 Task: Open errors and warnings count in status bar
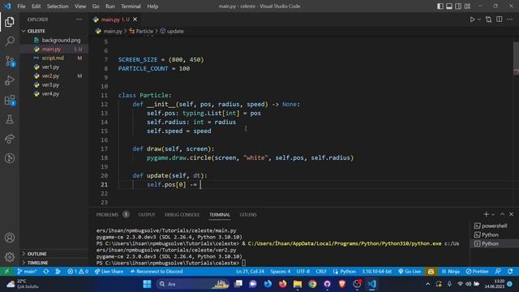point(78,272)
